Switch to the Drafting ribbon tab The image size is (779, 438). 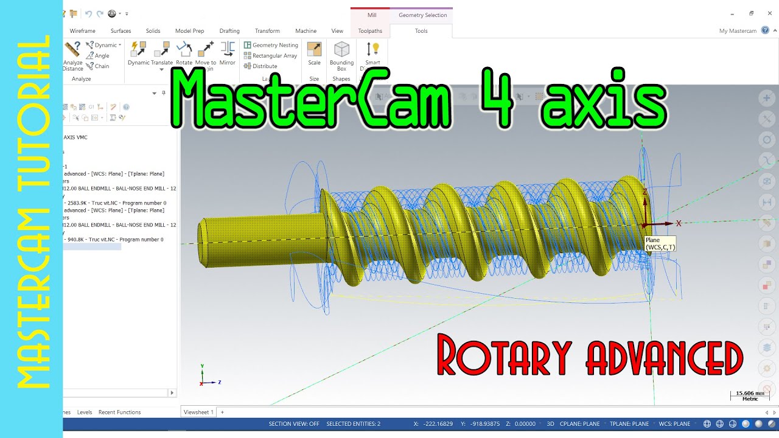point(229,31)
